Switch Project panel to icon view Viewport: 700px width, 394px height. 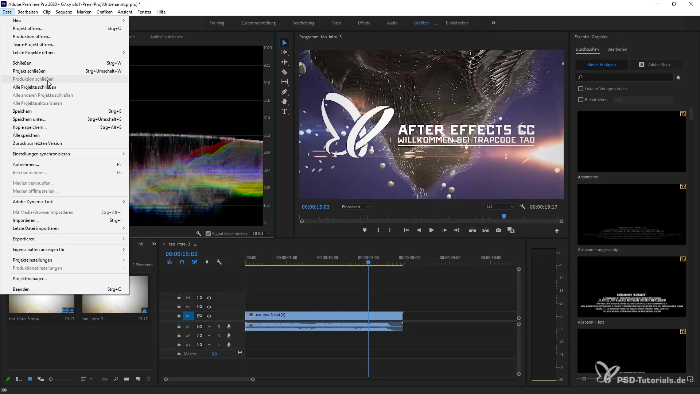[x=30, y=379]
